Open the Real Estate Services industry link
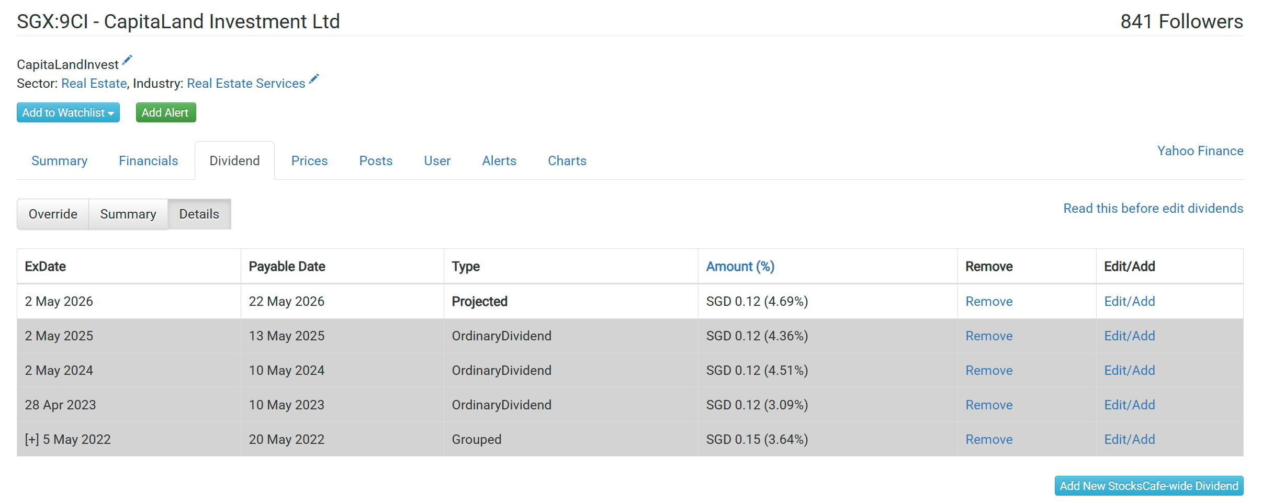 pyautogui.click(x=246, y=83)
